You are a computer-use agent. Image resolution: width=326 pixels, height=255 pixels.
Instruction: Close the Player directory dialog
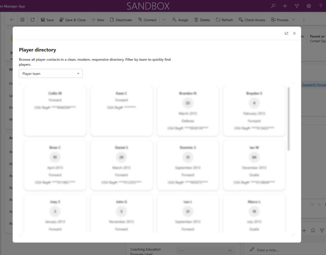tap(294, 33)
